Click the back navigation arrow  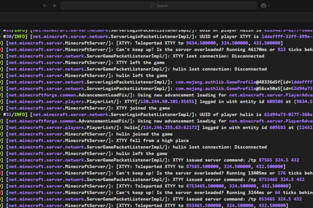click(44, 5)
